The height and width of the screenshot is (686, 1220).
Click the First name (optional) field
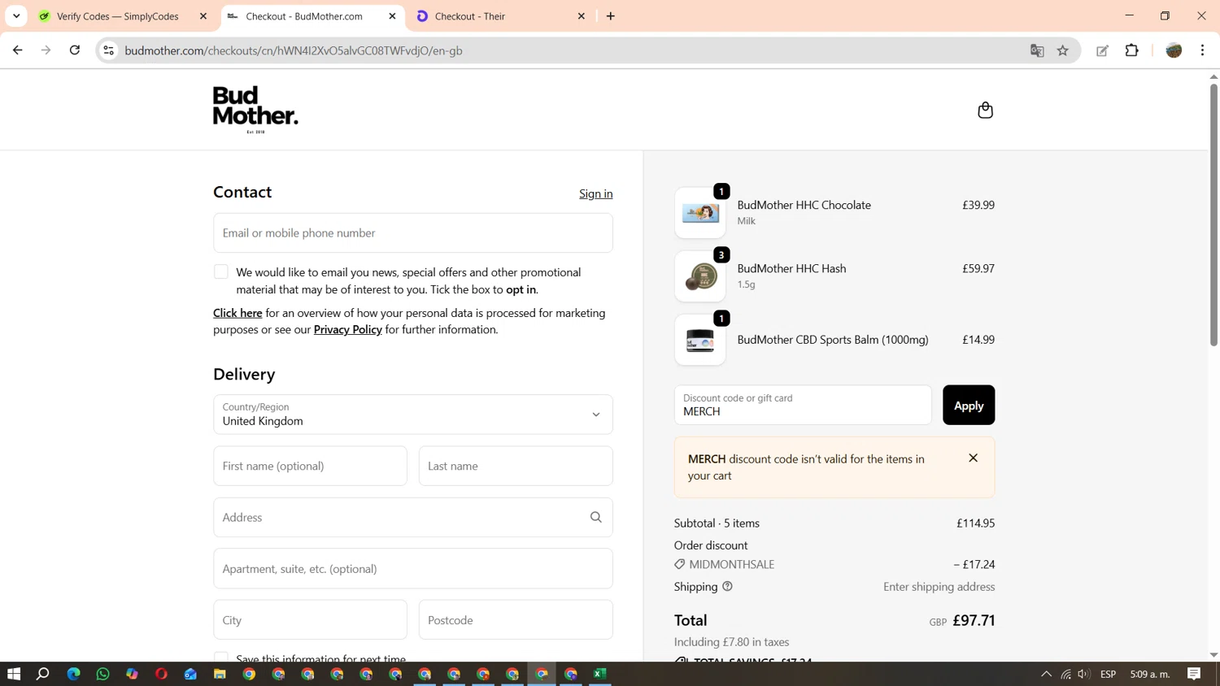click(x=310, y=466)
